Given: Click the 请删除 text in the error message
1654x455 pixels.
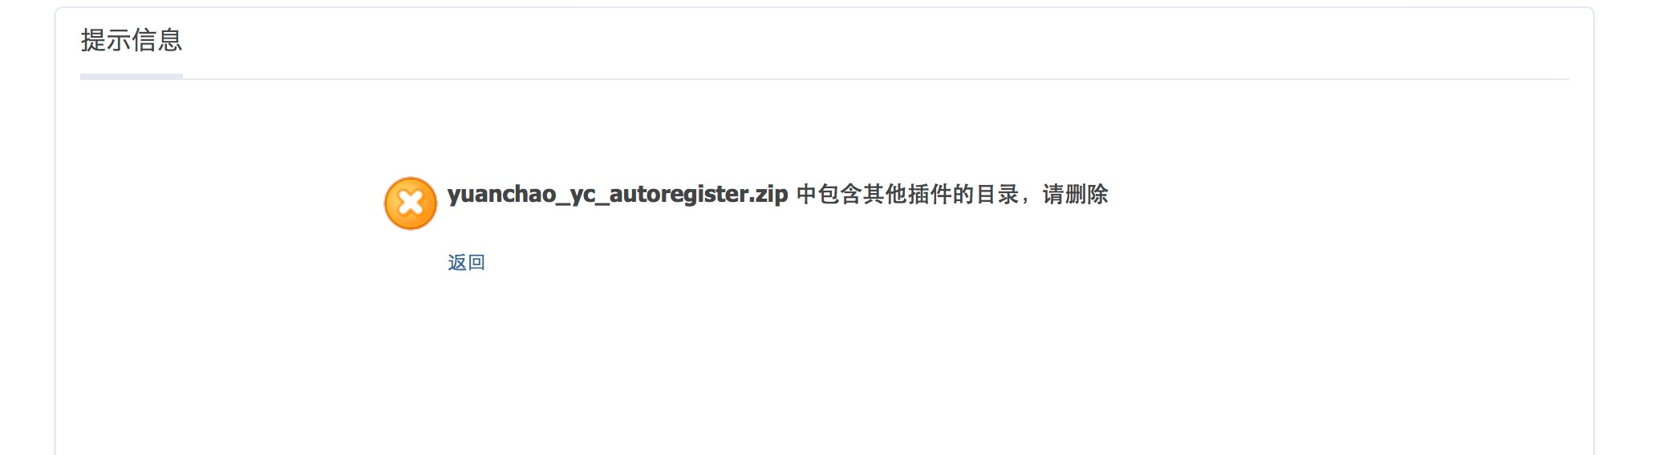Looking at the screenshot, I should (x=1075, y=194).
